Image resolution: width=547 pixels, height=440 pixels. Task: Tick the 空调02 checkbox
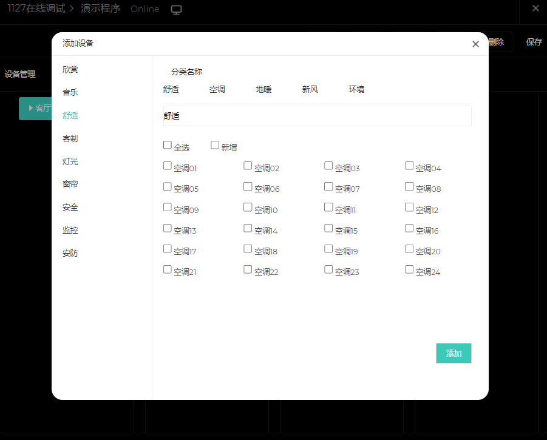(248, 166)
